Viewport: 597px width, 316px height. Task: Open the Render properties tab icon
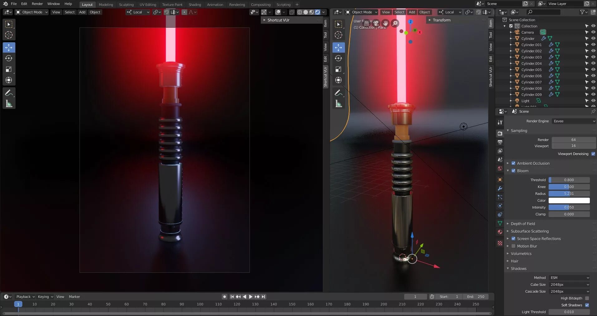[500, 133]
